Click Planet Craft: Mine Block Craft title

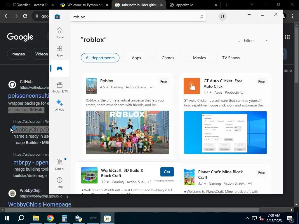[220, 174]
